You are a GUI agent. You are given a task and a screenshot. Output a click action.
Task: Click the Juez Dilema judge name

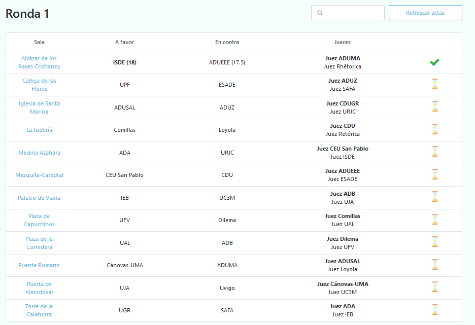coord(343,239)
